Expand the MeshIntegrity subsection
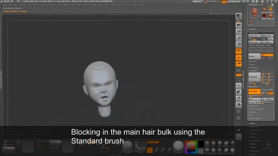278x156 pixels. pos(255,118)
